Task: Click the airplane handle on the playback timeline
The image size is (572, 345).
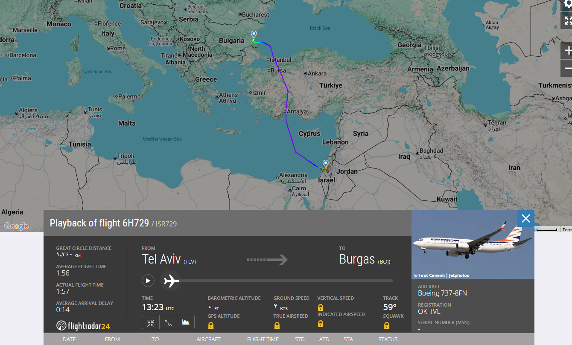Action: coord(171,281)
